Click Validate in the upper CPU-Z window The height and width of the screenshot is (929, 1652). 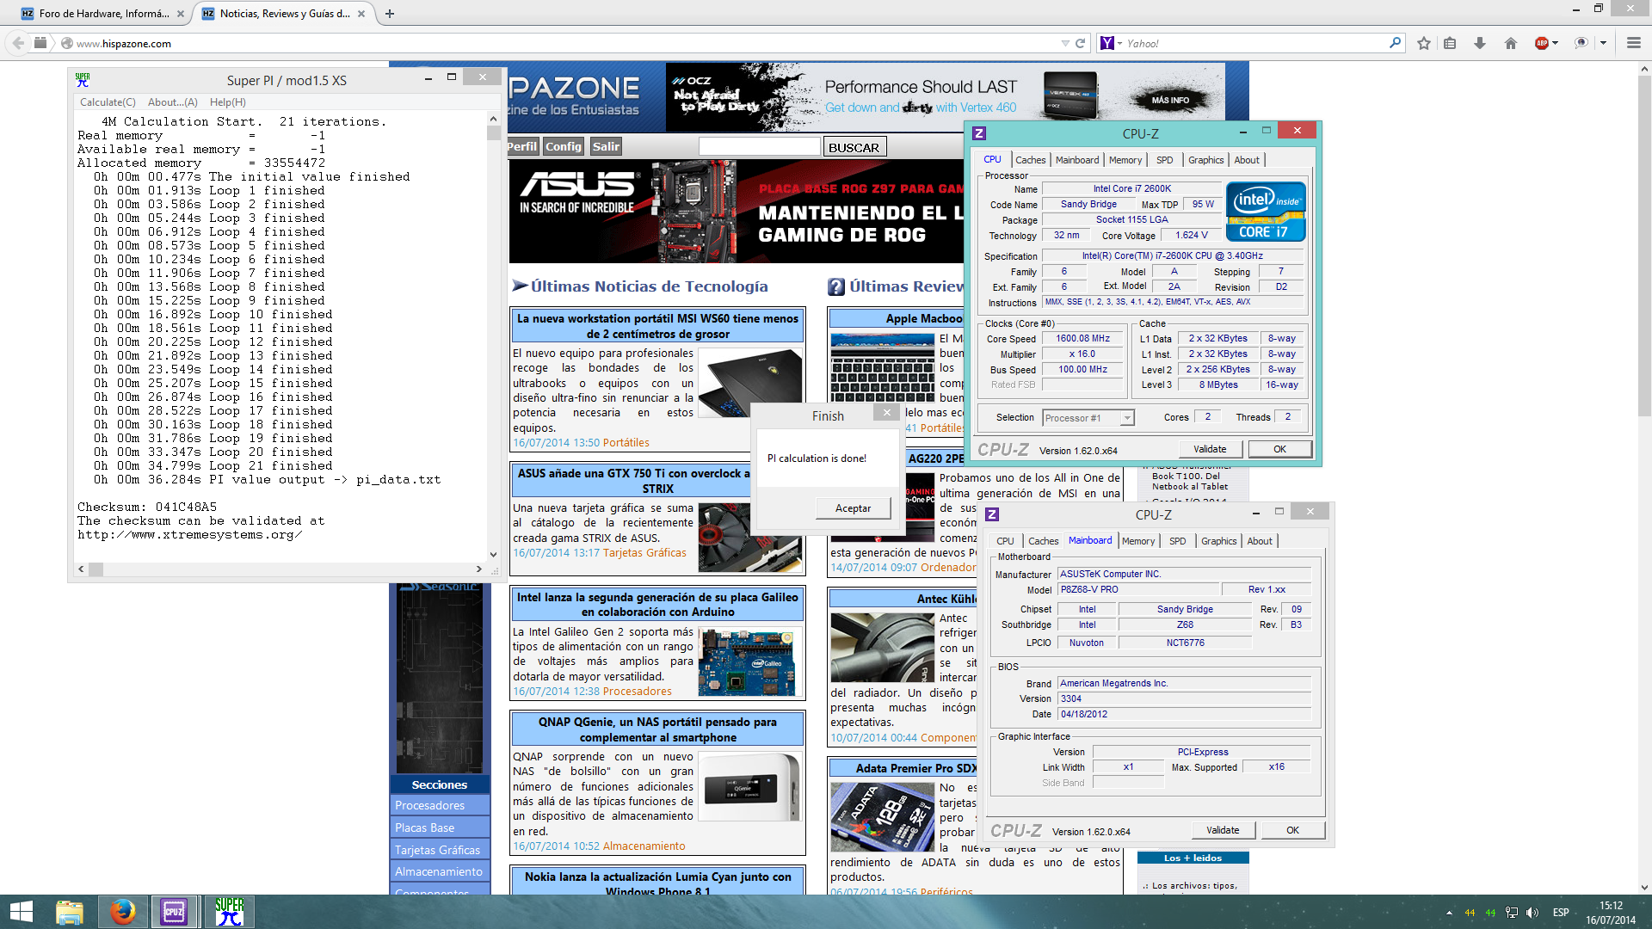pyautogui.click(x=1209, y=449)
